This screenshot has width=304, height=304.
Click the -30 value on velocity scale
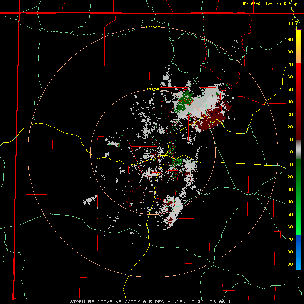tap(289, 189)
